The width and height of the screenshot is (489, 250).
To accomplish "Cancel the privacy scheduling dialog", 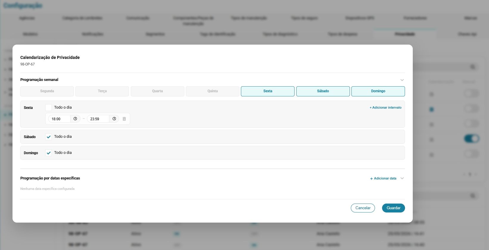I will tap(363, 208).
